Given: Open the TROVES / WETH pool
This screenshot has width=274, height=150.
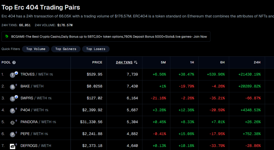Looking at the screenshot, I should point(37,74).
